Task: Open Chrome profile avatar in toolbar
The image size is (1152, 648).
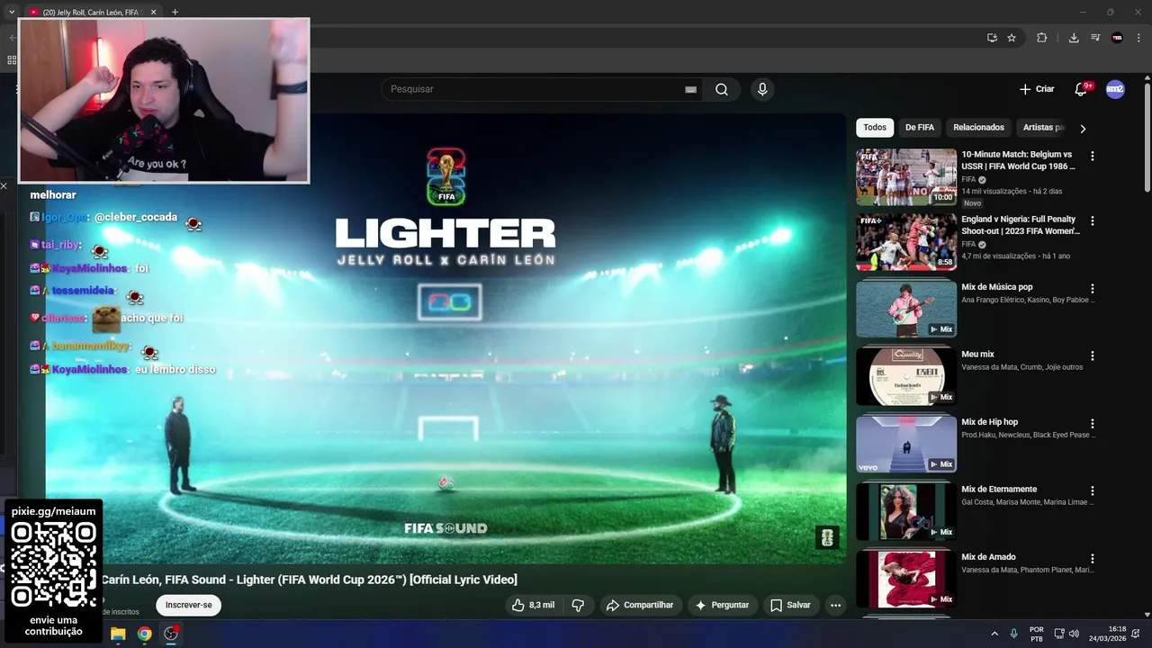Action: 1117,38
